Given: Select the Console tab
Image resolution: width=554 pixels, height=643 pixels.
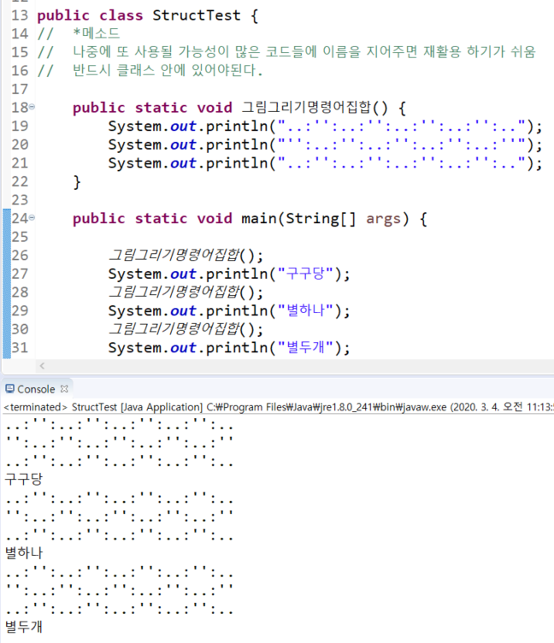Looking at the screenshot, I should coord(36,389).
